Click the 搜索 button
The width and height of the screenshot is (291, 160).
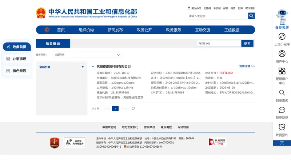coord(247,44)
